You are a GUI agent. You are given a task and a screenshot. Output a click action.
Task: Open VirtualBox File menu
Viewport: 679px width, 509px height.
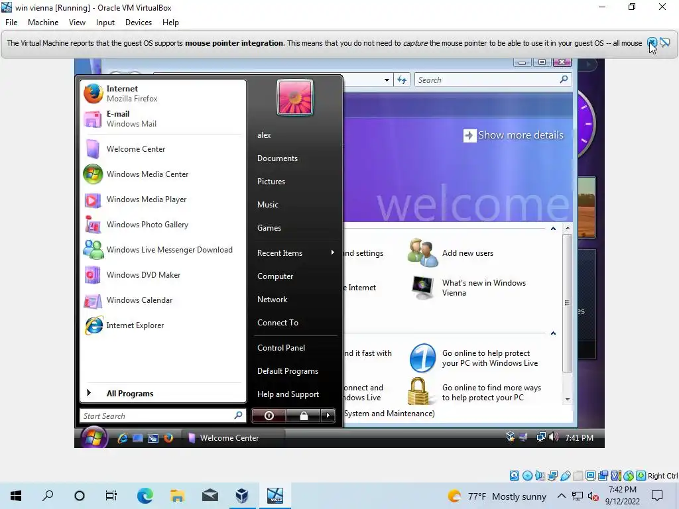pos(11,23)
